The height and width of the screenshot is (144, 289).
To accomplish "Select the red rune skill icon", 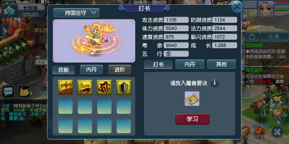I will (104, 87).
